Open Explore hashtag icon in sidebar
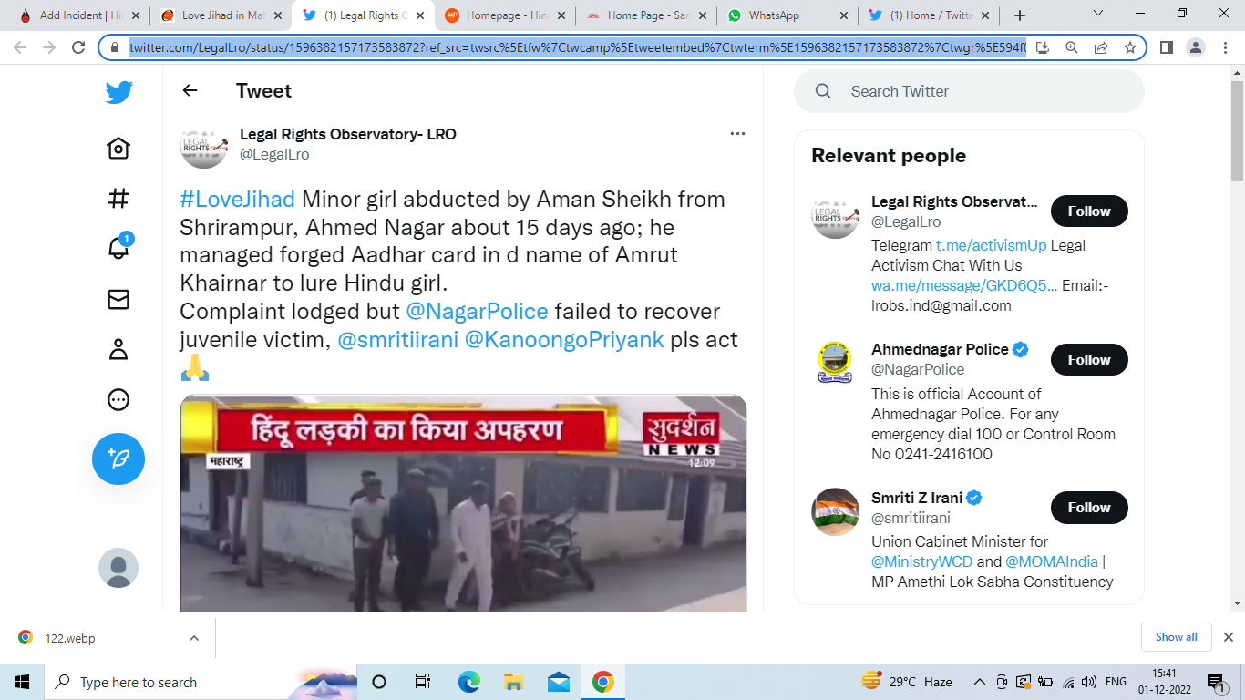Image resolution: width=1245 pixels, height=700 pixels. point(118,198)
